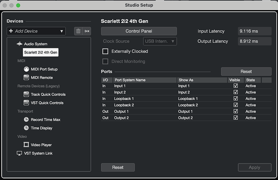278x180 pixels.
Task: Click the Video Player film icon
Action: point(26,145)
